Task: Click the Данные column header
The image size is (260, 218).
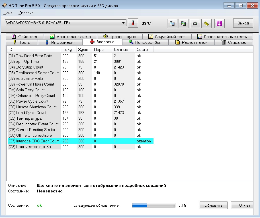Action: tap(124, 49)
